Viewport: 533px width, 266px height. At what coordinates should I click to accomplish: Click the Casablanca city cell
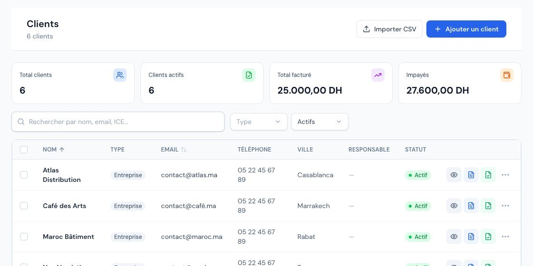315,175
